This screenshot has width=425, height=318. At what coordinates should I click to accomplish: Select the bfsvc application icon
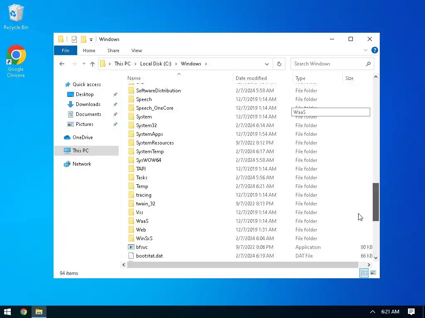coord(131,247)
